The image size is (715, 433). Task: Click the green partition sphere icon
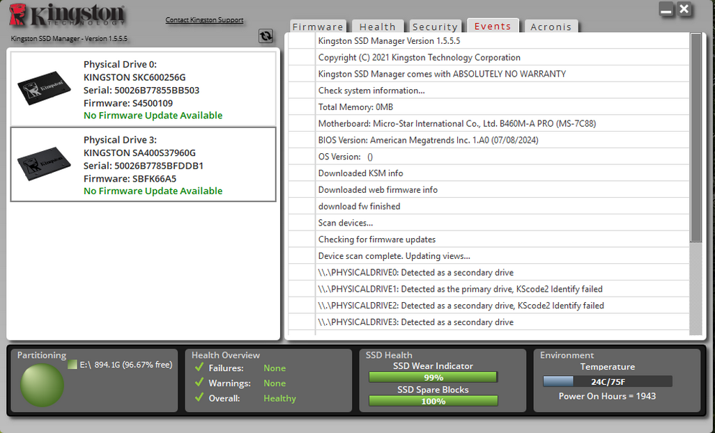(x=42, y=384)
